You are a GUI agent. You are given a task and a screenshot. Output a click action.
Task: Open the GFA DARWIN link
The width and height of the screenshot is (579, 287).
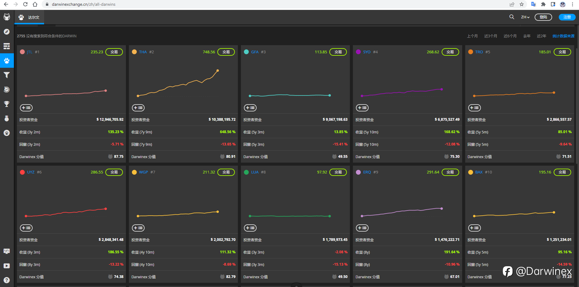pos(255,52)
